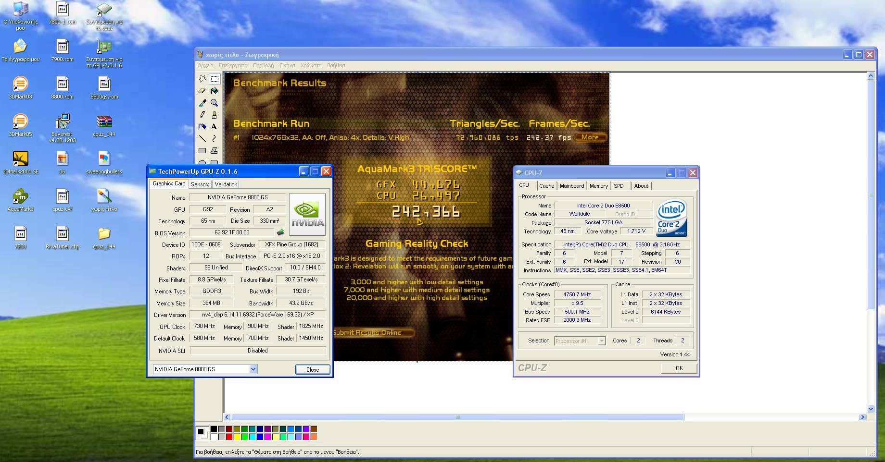This screenshot has height=462, width=885.
Task: Click the Paint horizontal scrollbar thumb
Action: [457, 417]
